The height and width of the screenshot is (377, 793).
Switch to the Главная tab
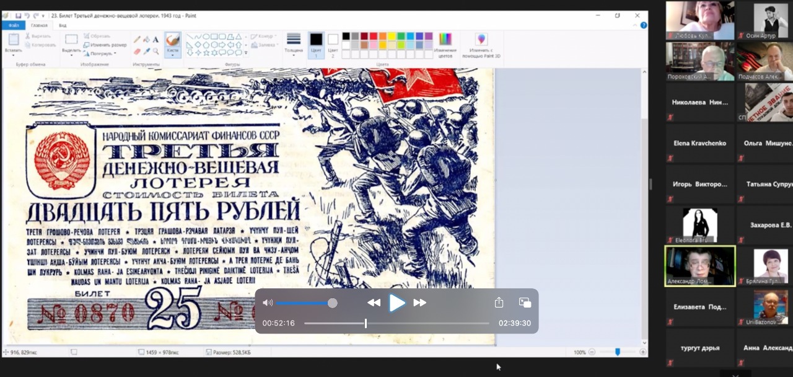[x=39, y=25]
